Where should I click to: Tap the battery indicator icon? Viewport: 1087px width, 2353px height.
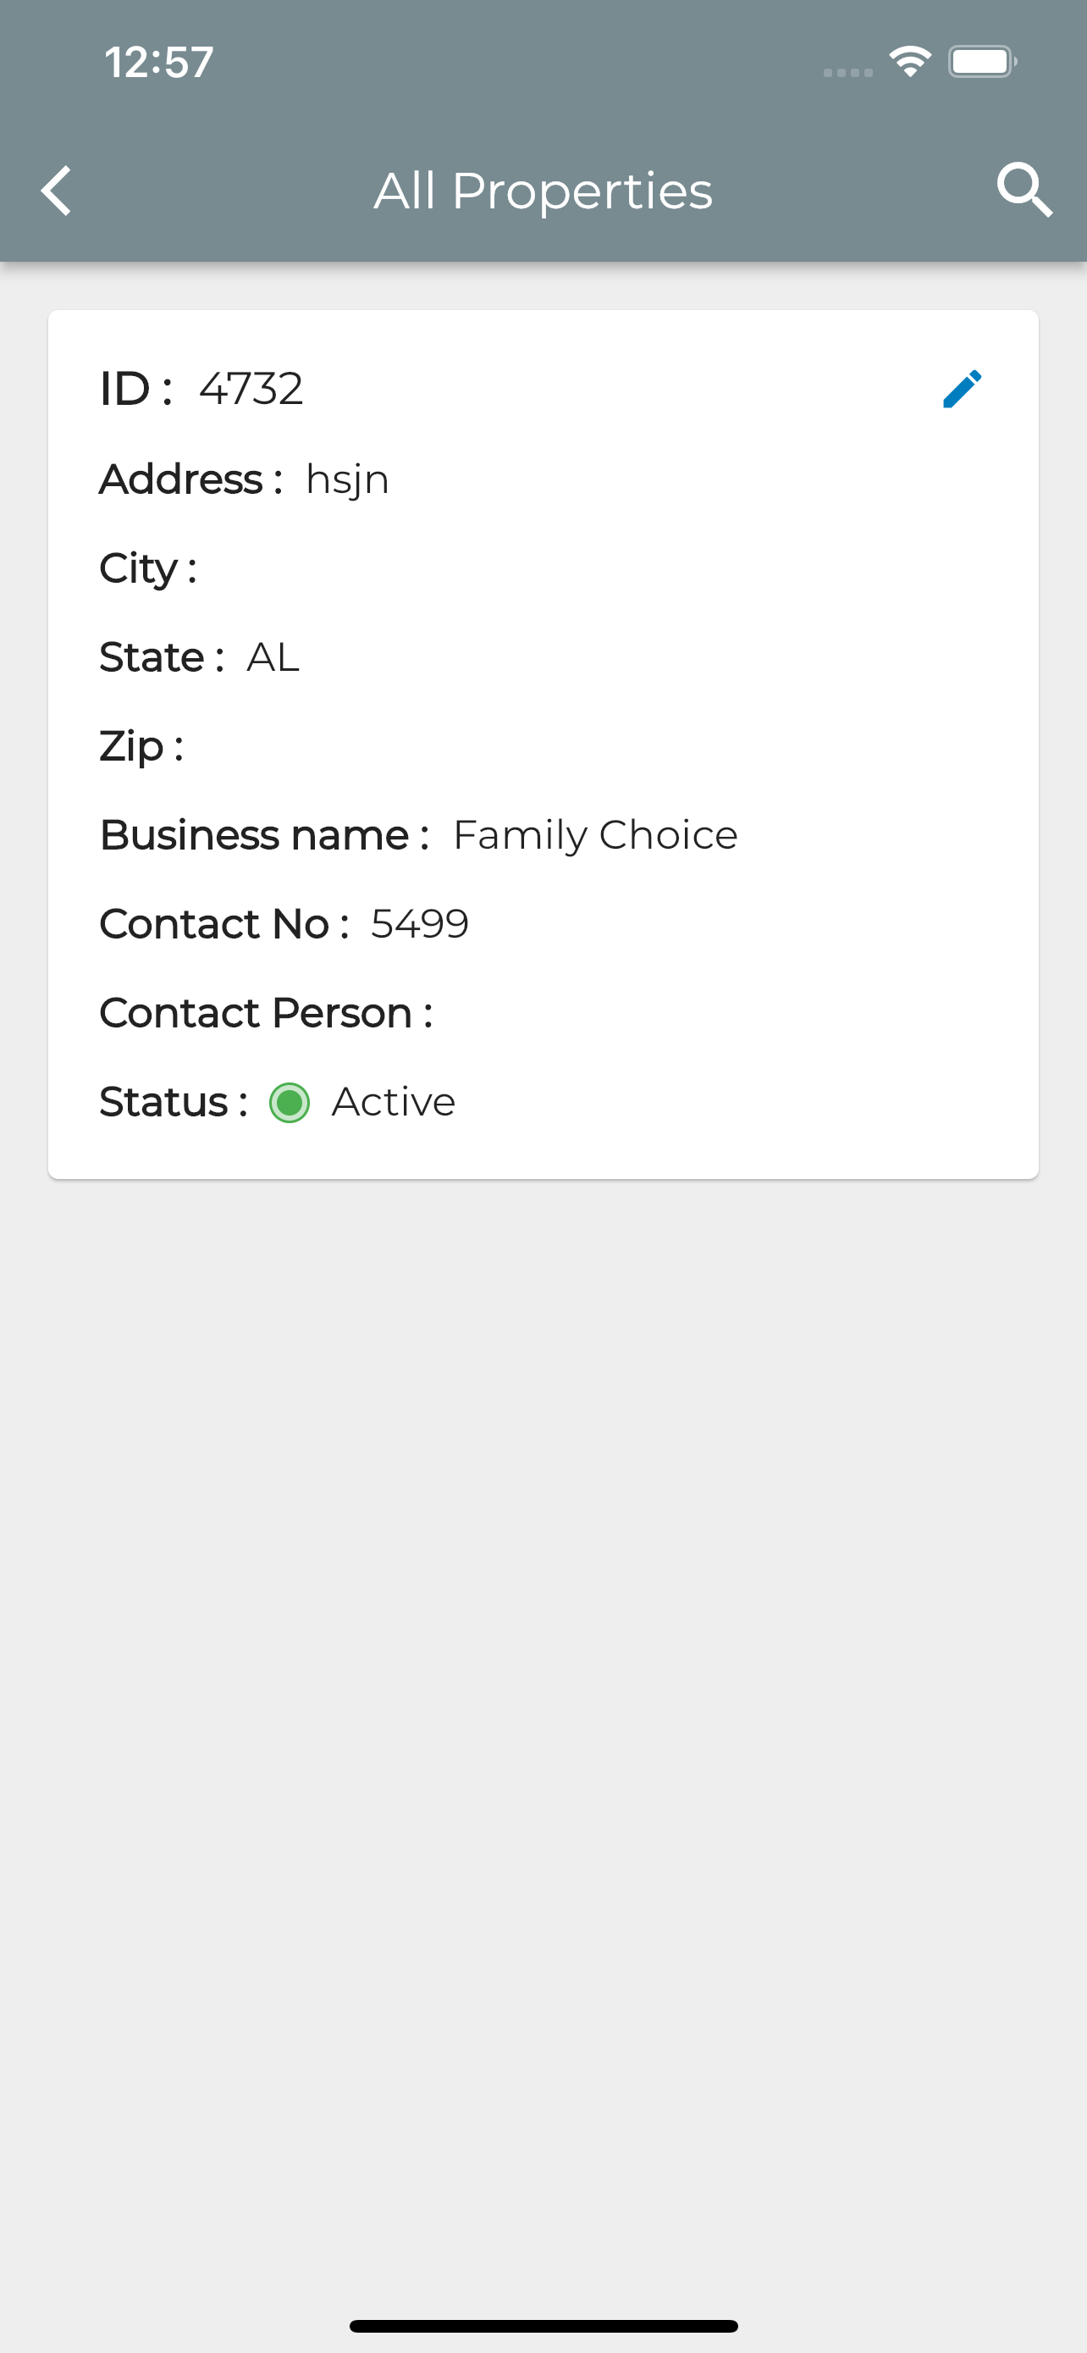point(982,62)
